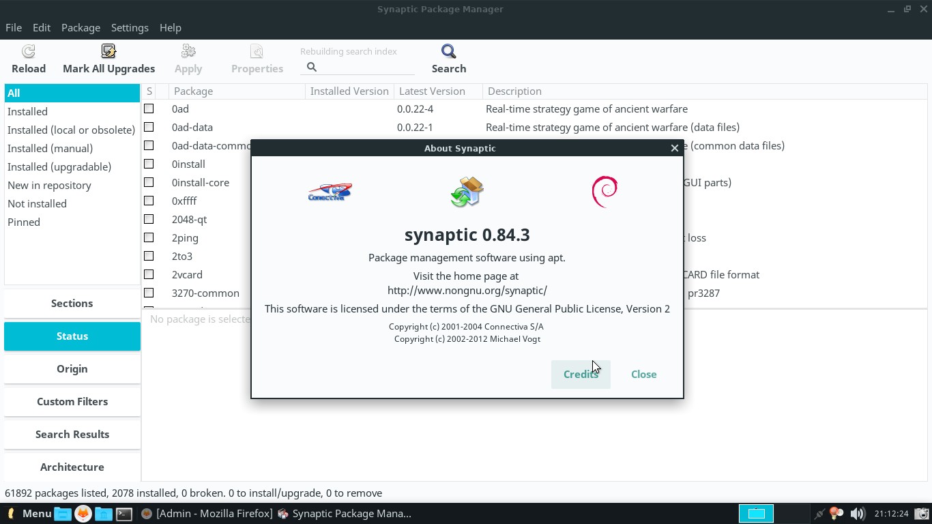Open the File menu
The image size is (932, 524).
(14, 28)
